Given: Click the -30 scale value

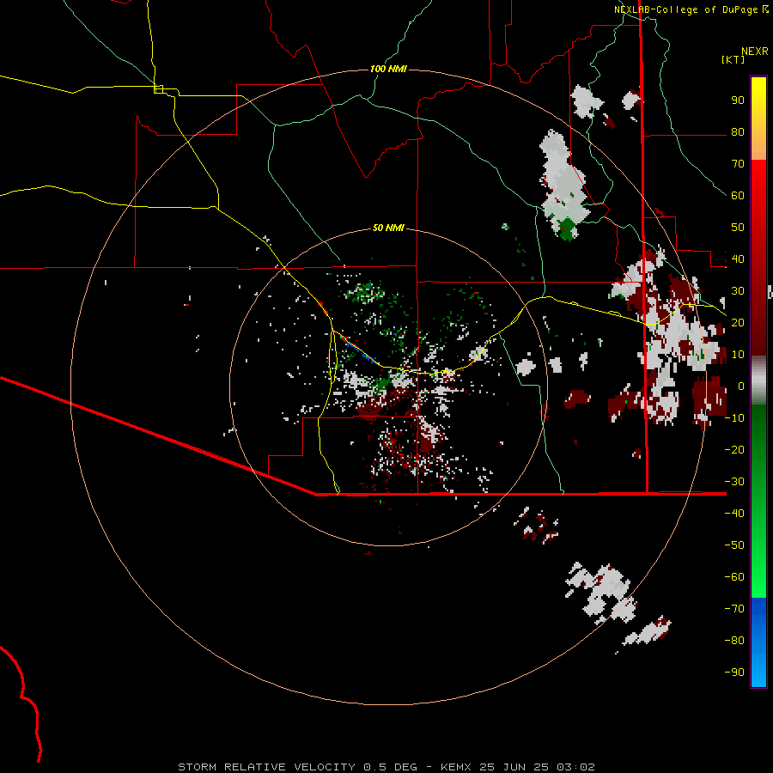Looking at the screenshot, I should click(x=734, y=482).
